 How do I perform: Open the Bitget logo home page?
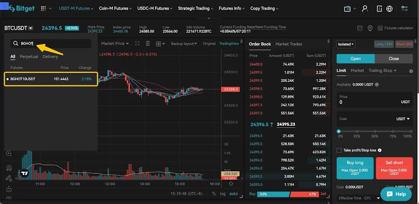[22, 8]
